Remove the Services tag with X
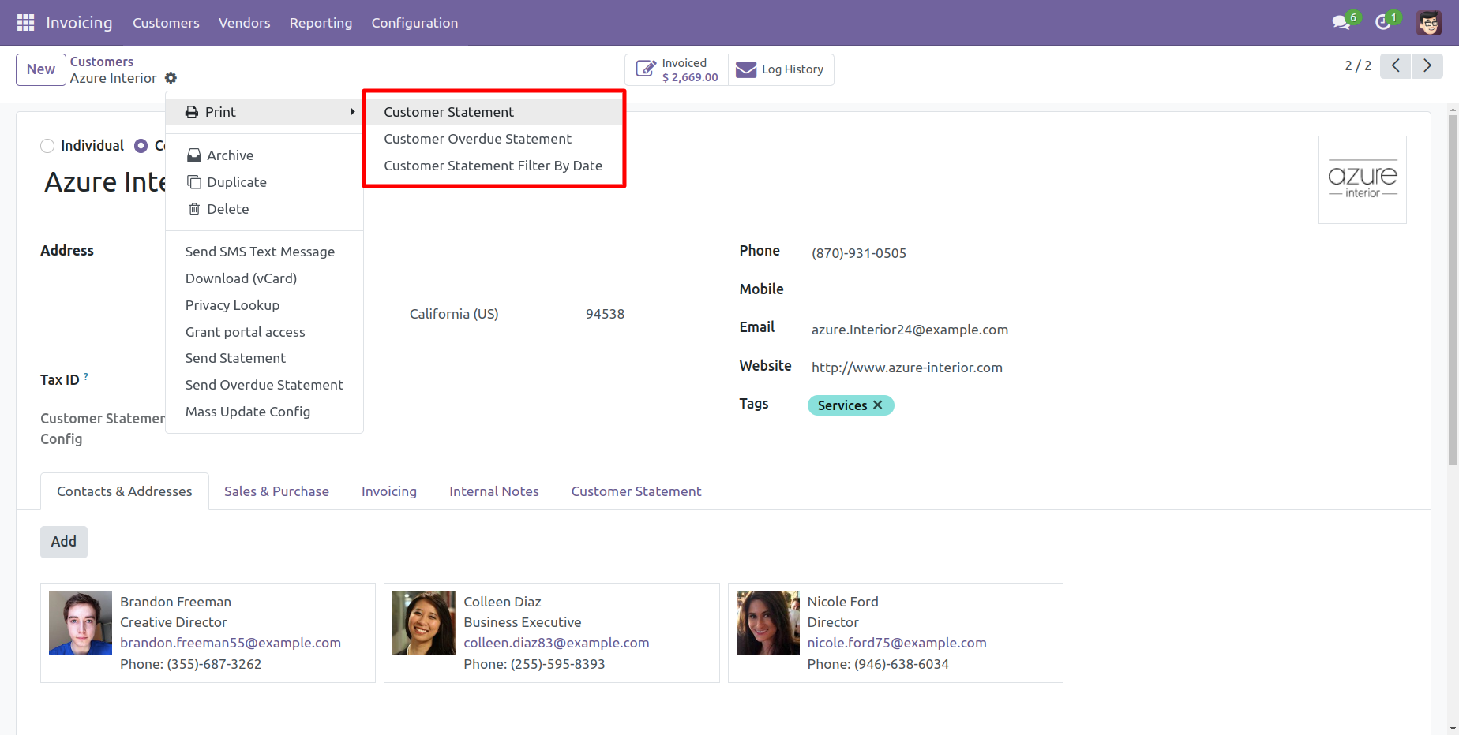This screenshot has width=1459, height=735. [x=878, y=405]
